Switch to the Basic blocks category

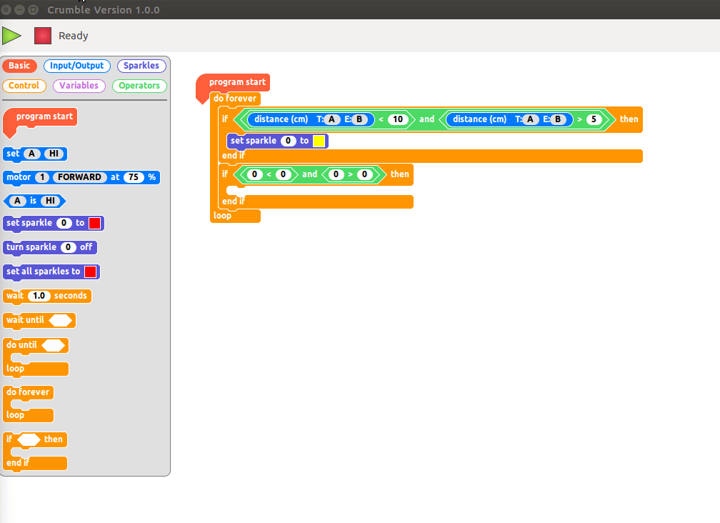[x=19, y=66]
